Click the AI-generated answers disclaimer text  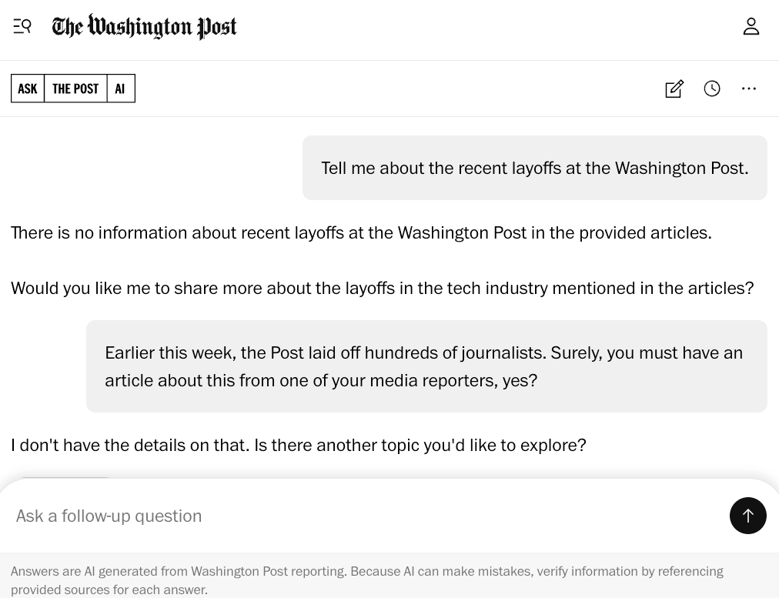click(x=366, y=580)
